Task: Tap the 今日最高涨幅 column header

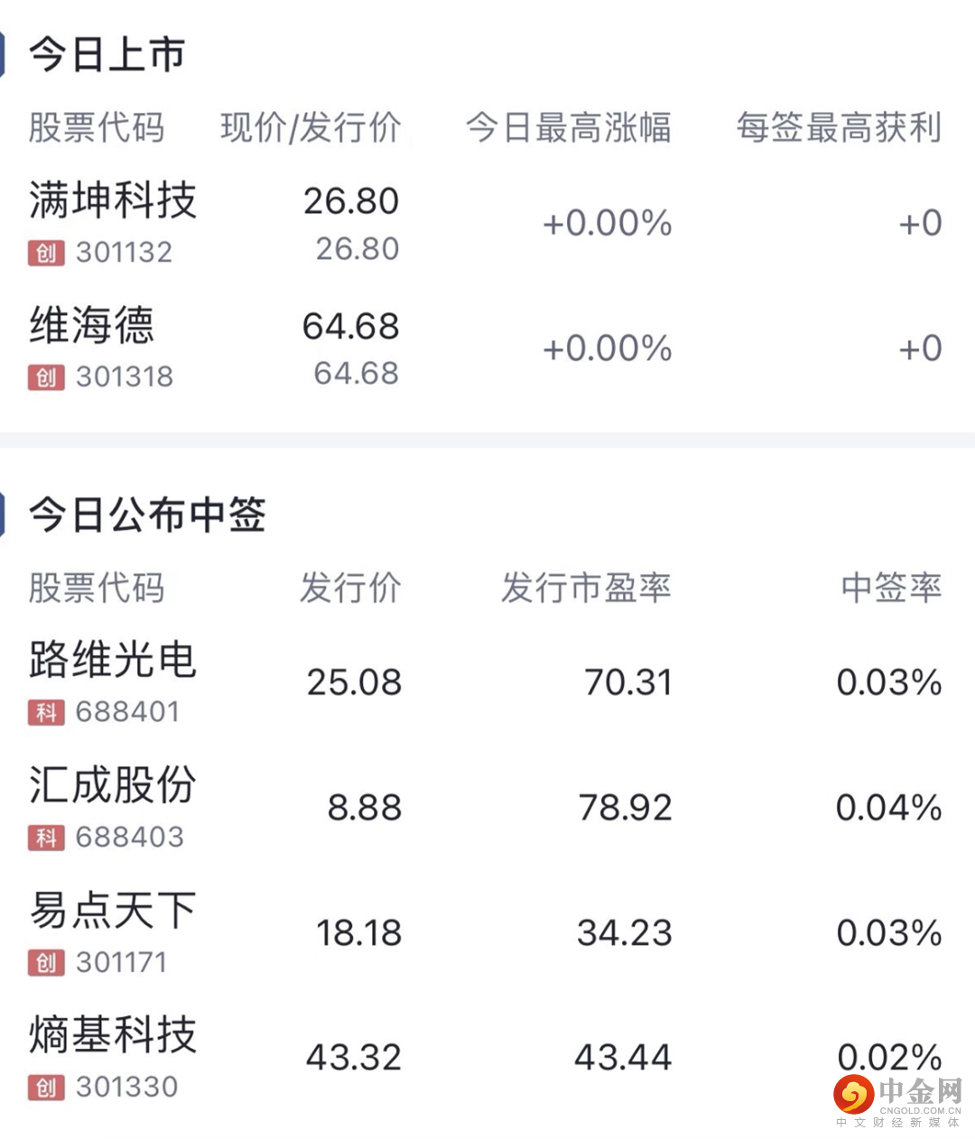Action: [568, 127]
